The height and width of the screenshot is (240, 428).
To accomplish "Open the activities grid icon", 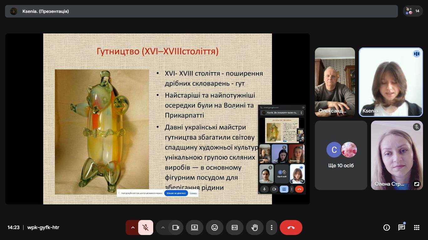I will click(416, 227).
